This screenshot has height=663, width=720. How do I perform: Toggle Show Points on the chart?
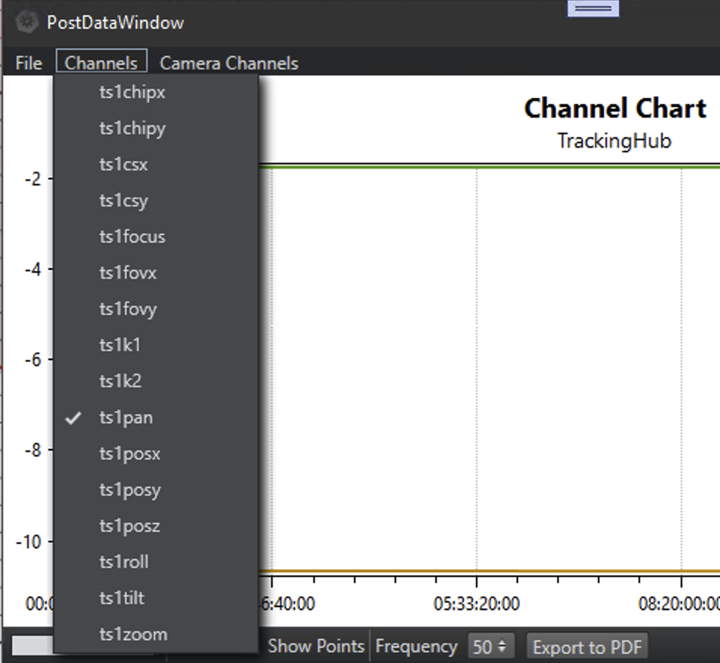[316, 646]
